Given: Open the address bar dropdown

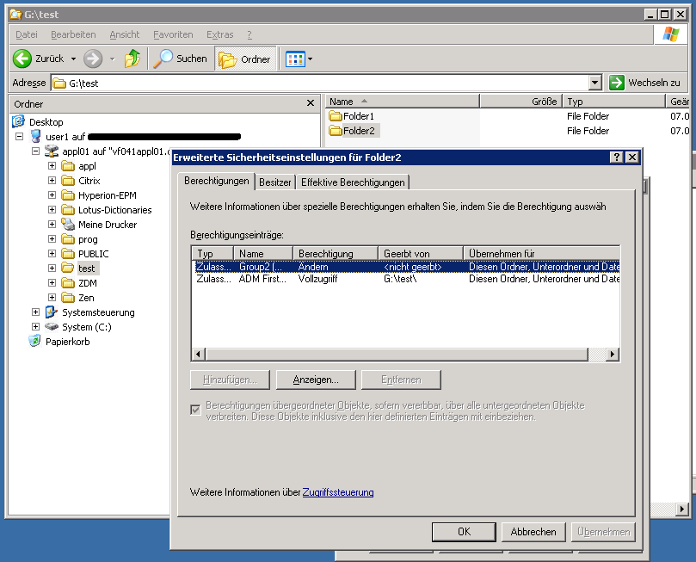Looking at the screenshot, I should click(594, 83).
